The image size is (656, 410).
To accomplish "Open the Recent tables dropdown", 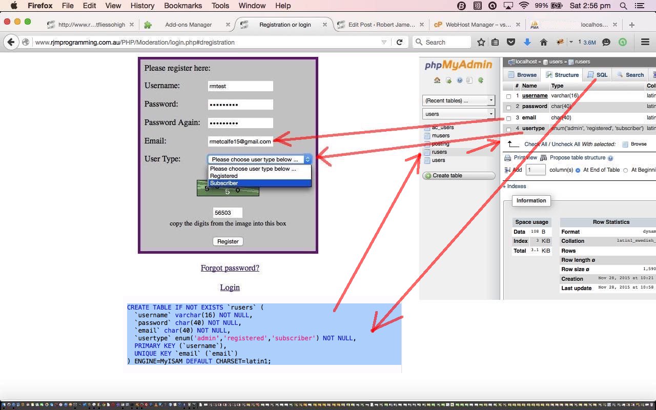I will 458,100.
